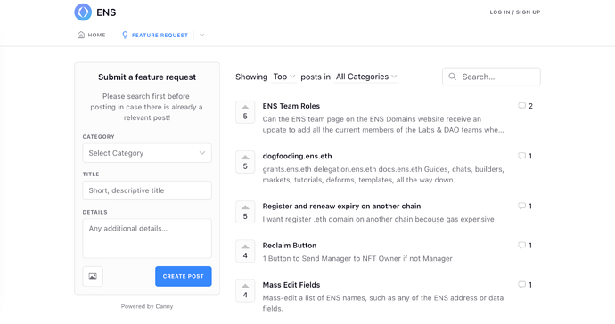Click the image attachment icon button

pos(93,276)
